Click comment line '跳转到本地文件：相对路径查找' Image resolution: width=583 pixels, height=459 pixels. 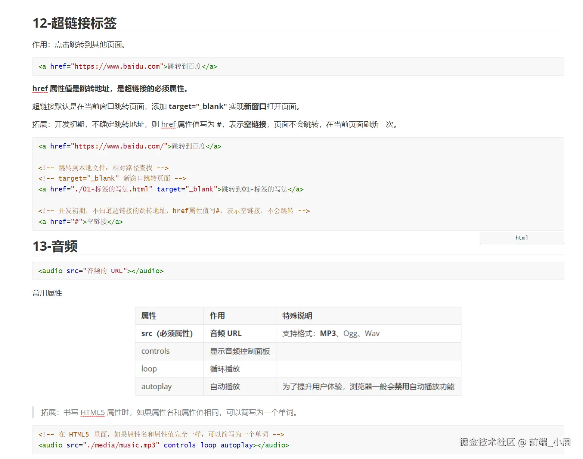pyautogui.click(x=103, y=168)
